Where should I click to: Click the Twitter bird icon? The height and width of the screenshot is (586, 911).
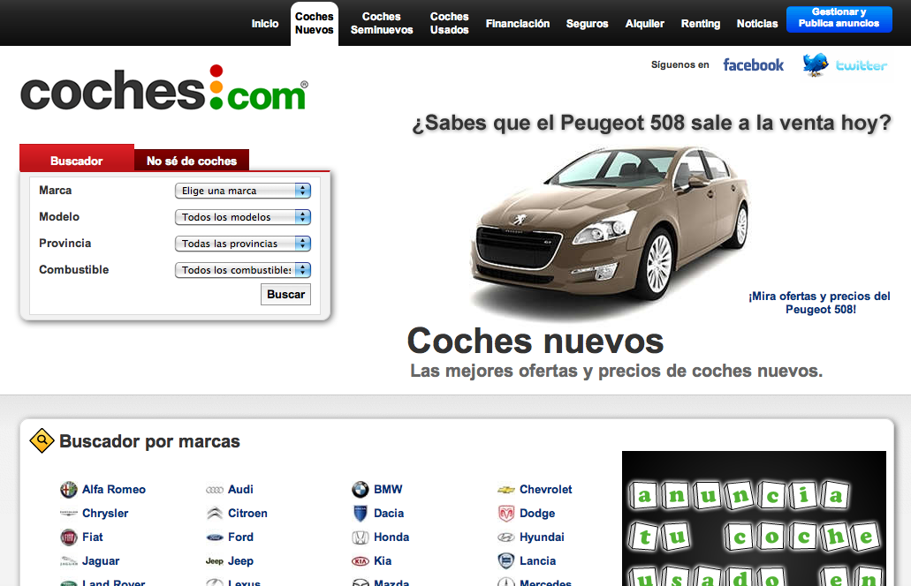pos(815,64)
